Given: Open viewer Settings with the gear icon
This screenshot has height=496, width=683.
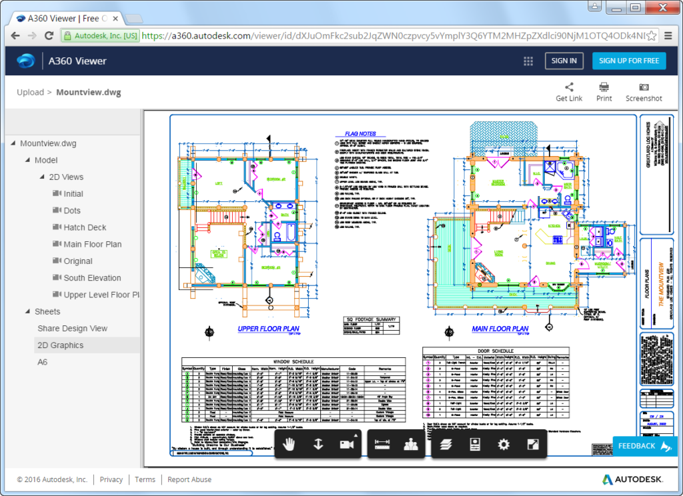Looking at the screenshot, I should [x=503, y=444].
